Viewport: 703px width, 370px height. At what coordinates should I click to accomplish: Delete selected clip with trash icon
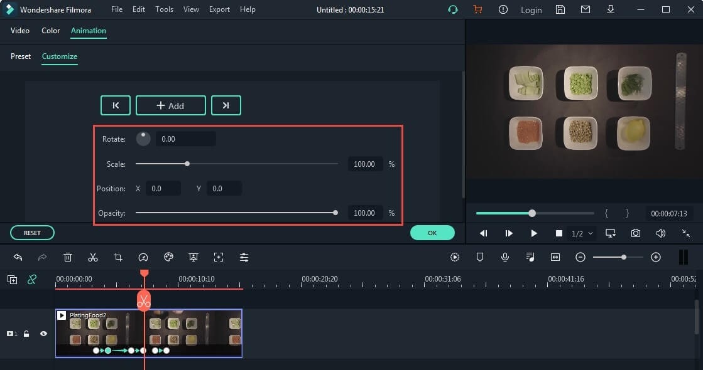point(68,257)
